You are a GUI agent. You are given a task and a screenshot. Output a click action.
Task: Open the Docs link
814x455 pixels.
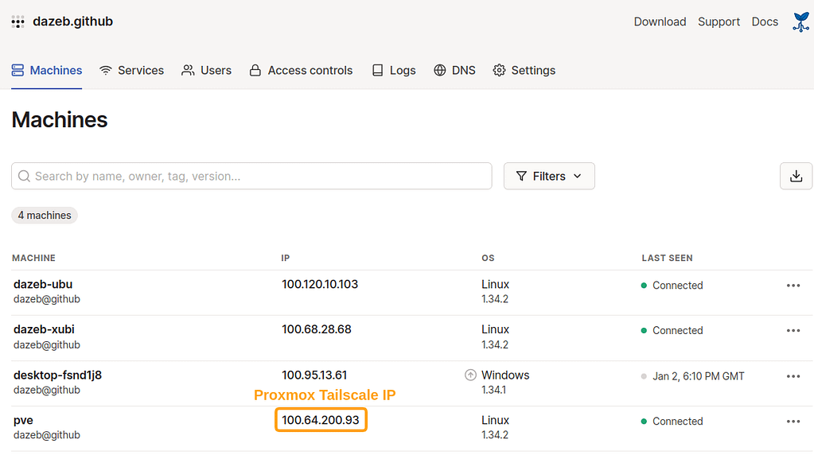coord(765,21)
